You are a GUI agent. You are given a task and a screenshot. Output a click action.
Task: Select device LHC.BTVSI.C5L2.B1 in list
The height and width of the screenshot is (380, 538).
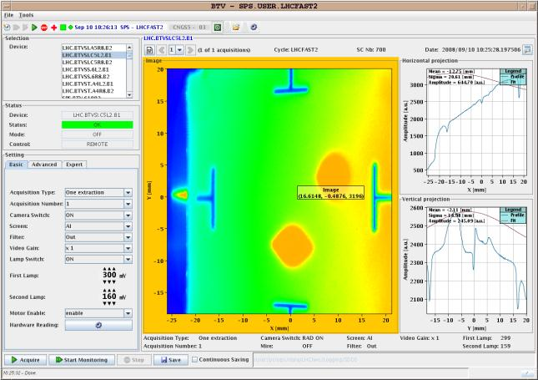pos(93,55)
